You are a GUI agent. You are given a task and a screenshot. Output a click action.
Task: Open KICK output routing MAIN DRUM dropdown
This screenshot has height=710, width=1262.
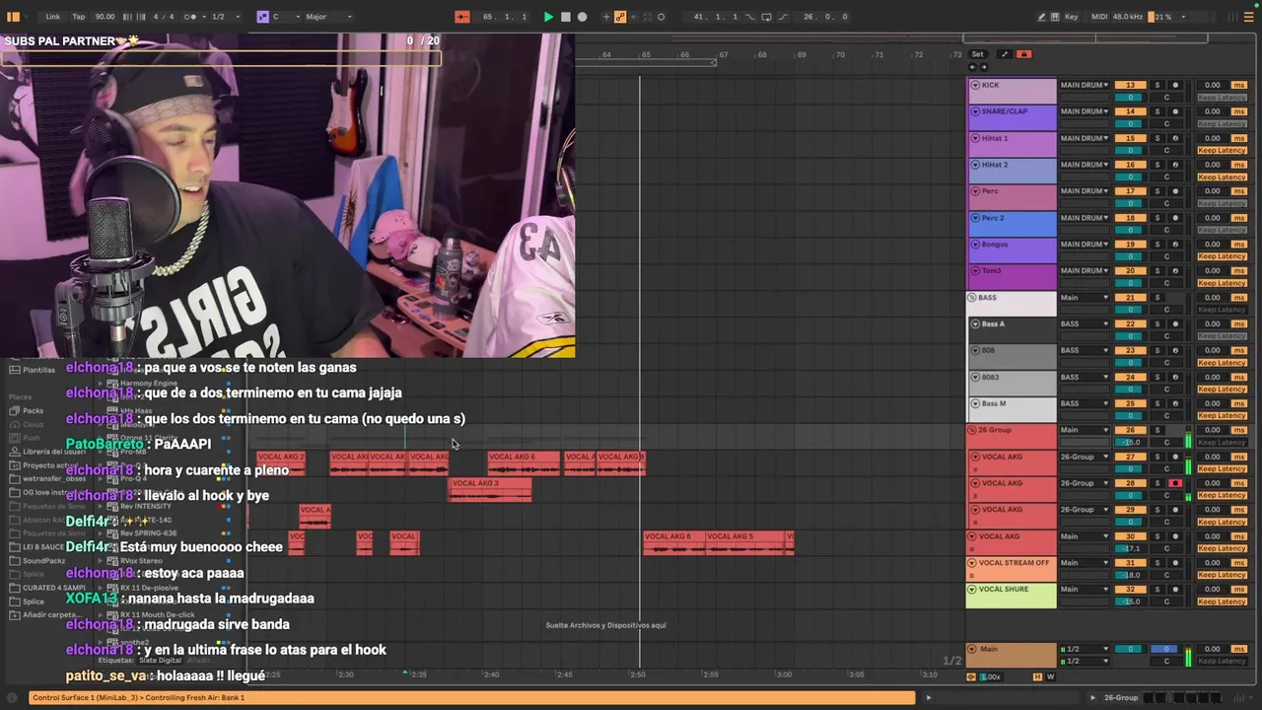click(1085, 85)
